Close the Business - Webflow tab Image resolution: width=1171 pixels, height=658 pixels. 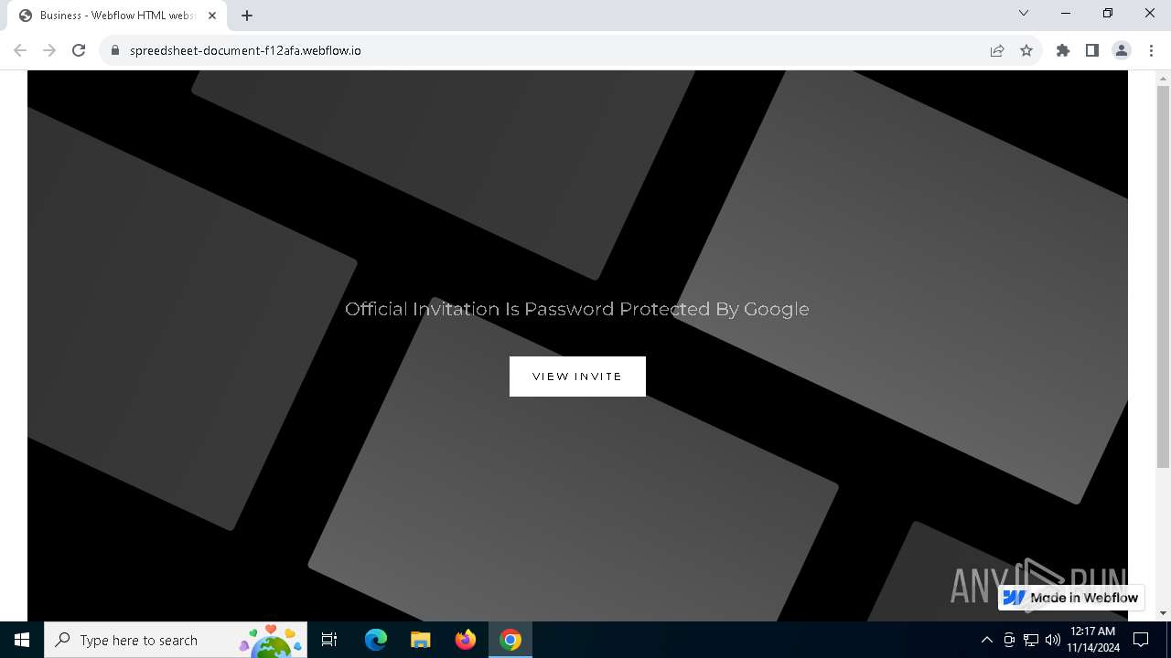pyautogui.click(x=212, y=16)
